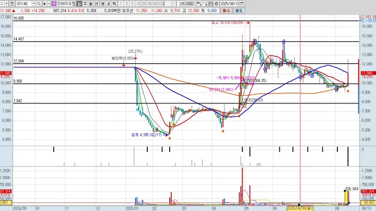376x211 pixels.
Task: Select weekly (주) chart period
Action: pos(85,4)
